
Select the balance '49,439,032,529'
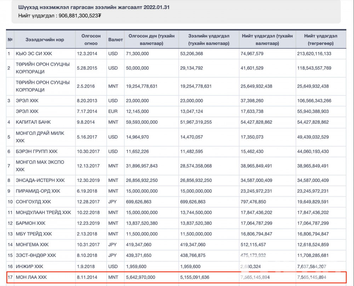[x=313, y=137]
